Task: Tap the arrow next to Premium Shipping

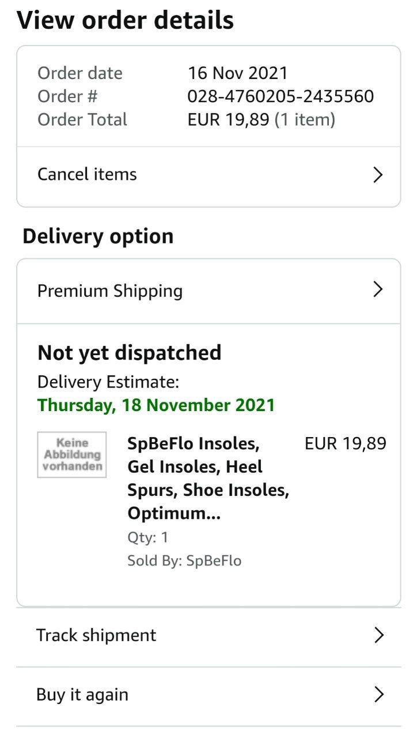Action: pyautogui.click(x=378, y=289)
